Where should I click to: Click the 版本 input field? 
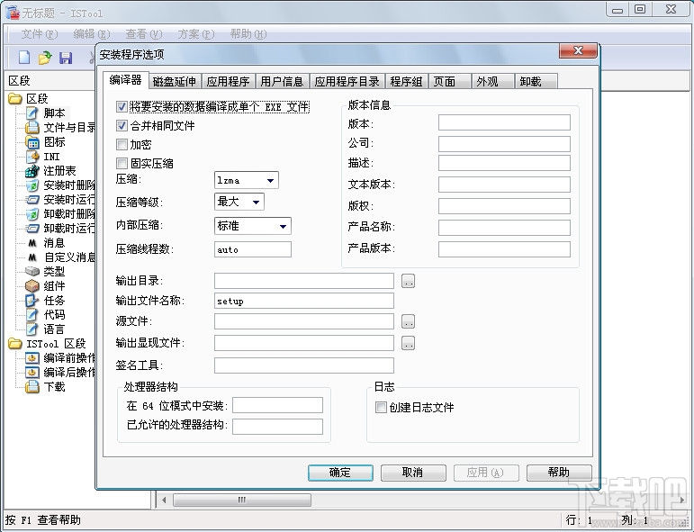[504, 122]
